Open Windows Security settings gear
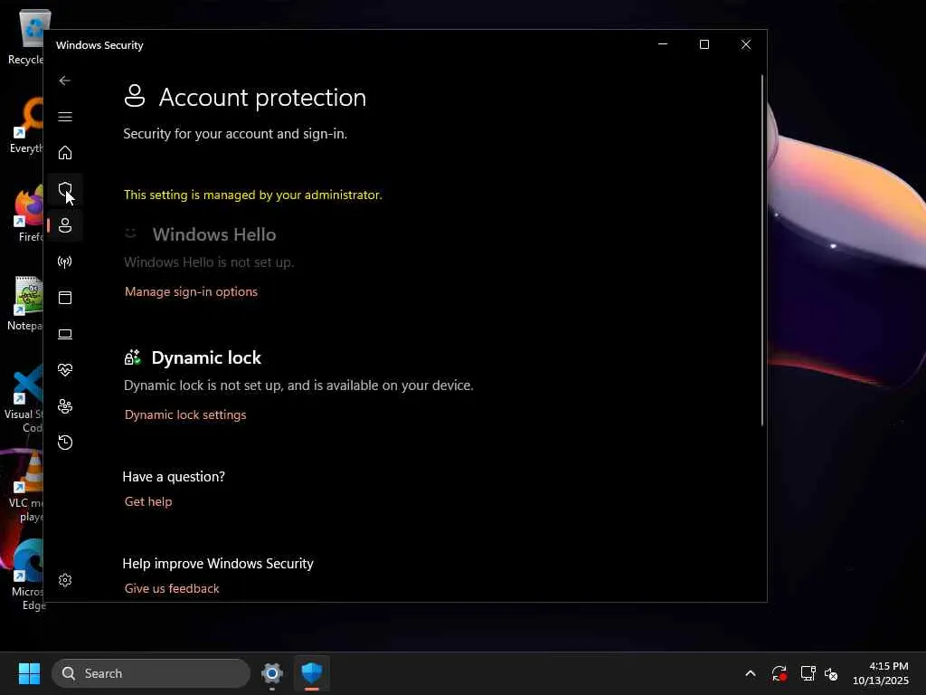Screen dimensions: 926x695 (x=65, y=580)
